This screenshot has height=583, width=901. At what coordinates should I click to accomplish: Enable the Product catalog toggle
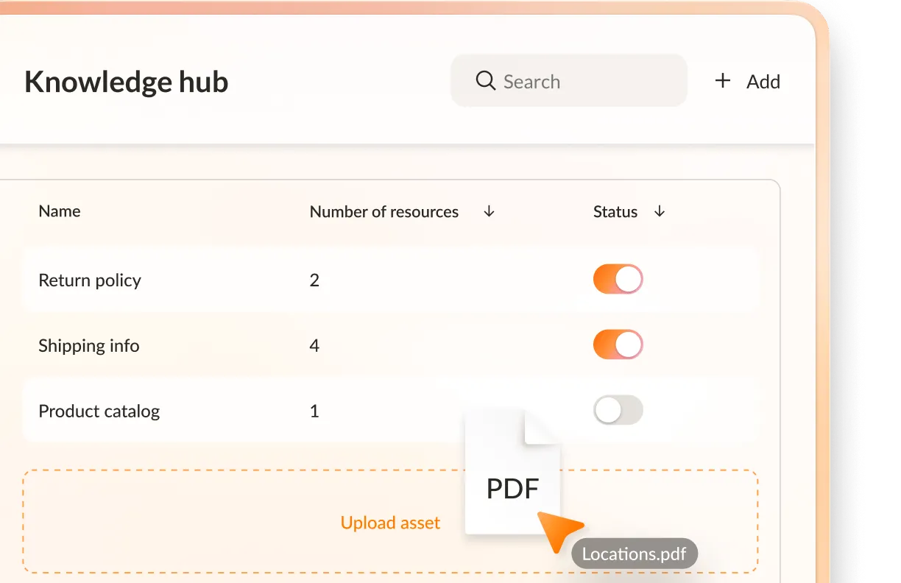[618, 410]
